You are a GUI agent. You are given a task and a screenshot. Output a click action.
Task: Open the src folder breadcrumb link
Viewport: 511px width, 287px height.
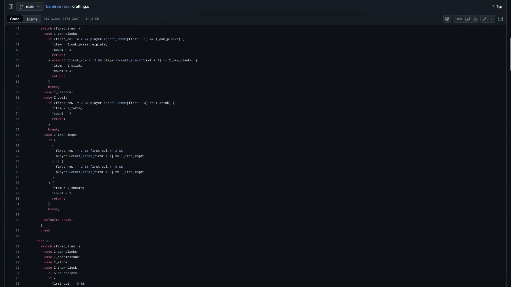click(x=67, y=6)
